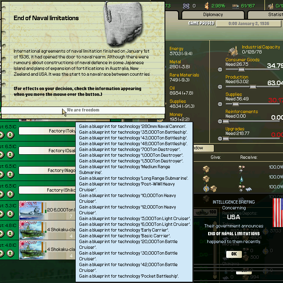
Task: Select the Factory (Osaka) production entry
Action: 47,151
